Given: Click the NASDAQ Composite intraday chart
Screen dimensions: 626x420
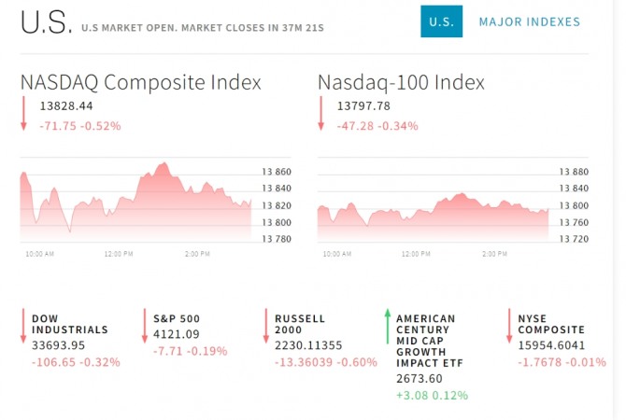Looking at the screenshot, I should coord(137,201).
